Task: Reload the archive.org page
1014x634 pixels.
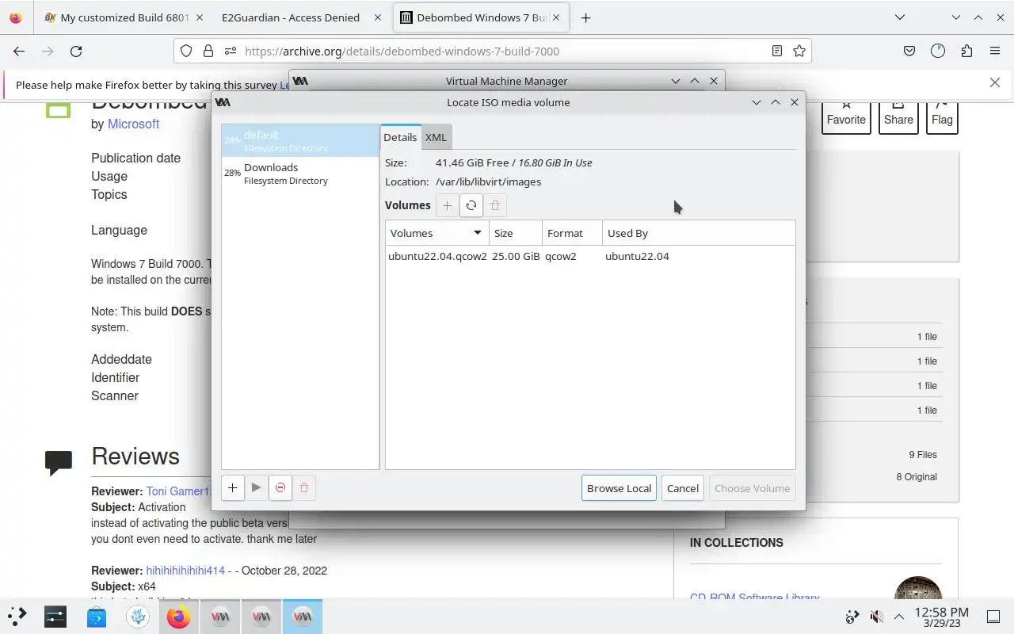Action: tap(76, 51)
